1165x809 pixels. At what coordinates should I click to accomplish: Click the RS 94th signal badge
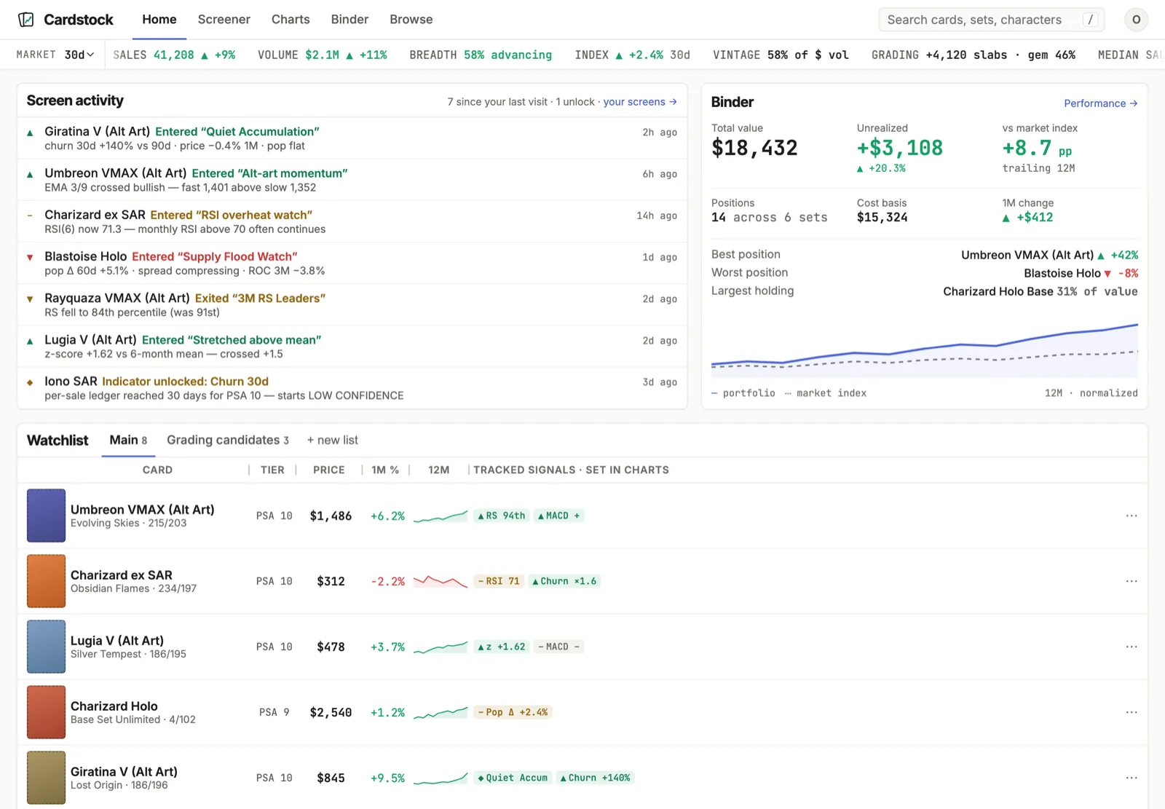pos(501,516)
